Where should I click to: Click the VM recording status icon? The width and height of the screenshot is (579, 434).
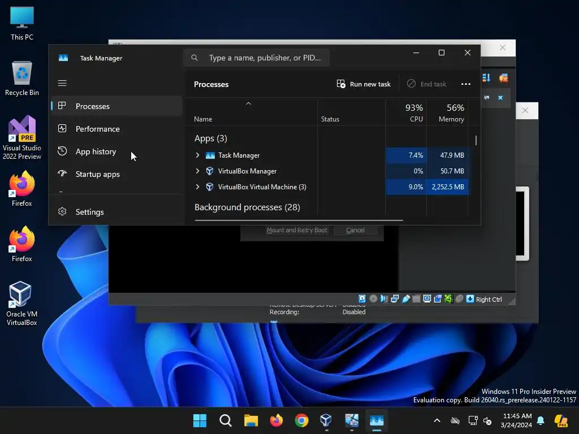click(438, 299)
